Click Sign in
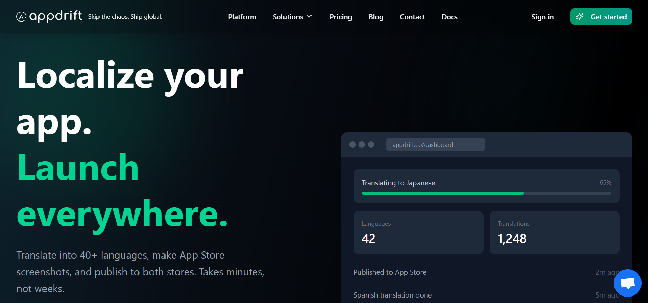Image resolution: width=648 pixels, height=303 pixels. click(x=542, y=17)
